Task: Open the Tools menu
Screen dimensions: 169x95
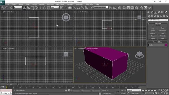Action: click(14, 4)
